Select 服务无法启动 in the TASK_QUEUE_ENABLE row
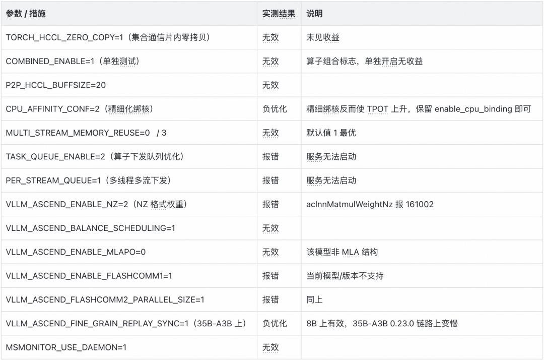The height and width of the screenshot is (360, 544). pyautogui.click(x=331, y=157)
